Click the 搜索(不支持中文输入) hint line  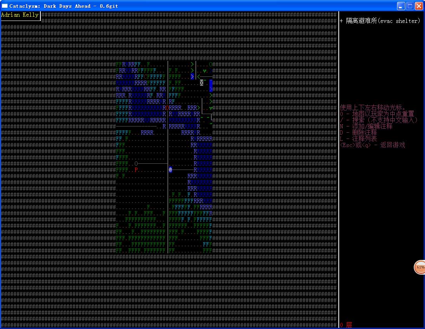[x=378, y=120]
